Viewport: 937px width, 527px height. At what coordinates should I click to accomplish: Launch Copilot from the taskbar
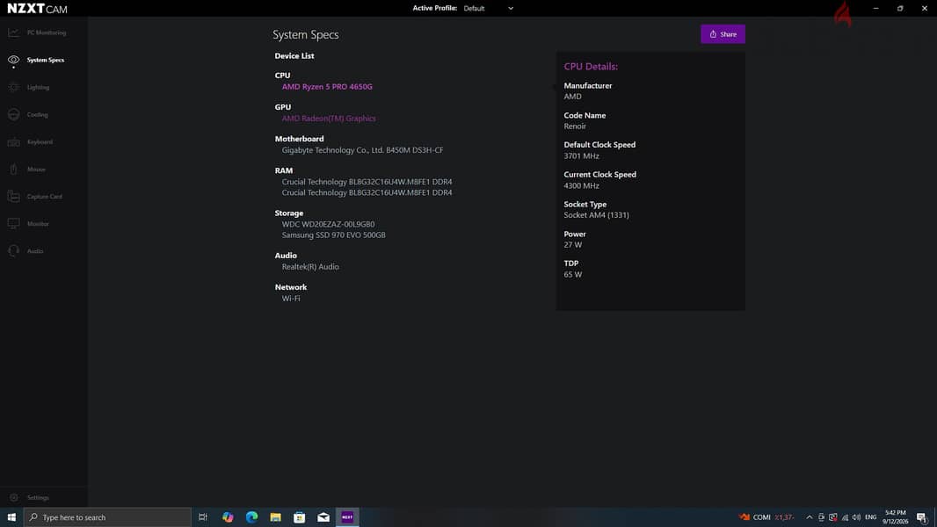(x=228, y=516)
